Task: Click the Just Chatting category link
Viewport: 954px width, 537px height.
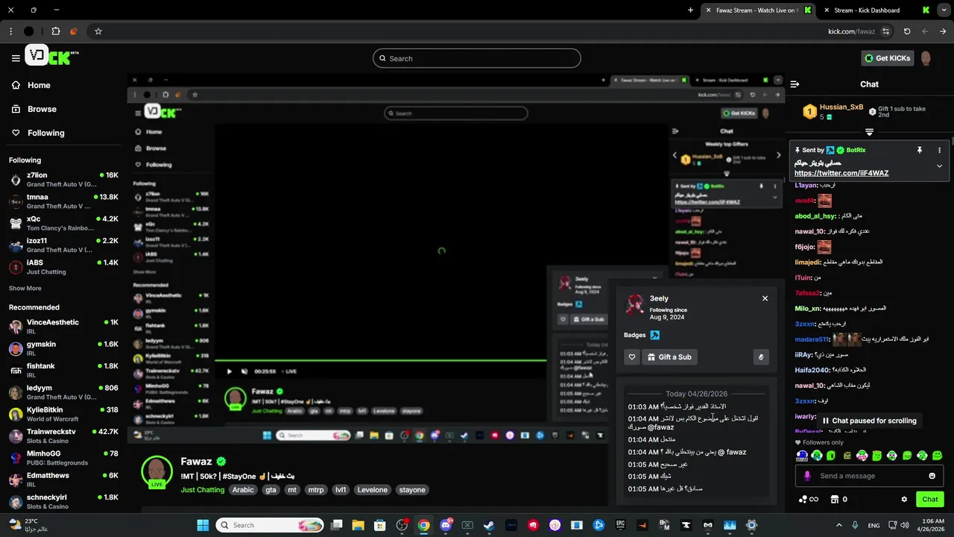Action: tap(202, 490)
